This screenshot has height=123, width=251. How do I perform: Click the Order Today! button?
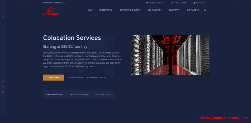click(x=53, y=78)
